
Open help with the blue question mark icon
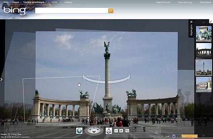pos(174,136)
